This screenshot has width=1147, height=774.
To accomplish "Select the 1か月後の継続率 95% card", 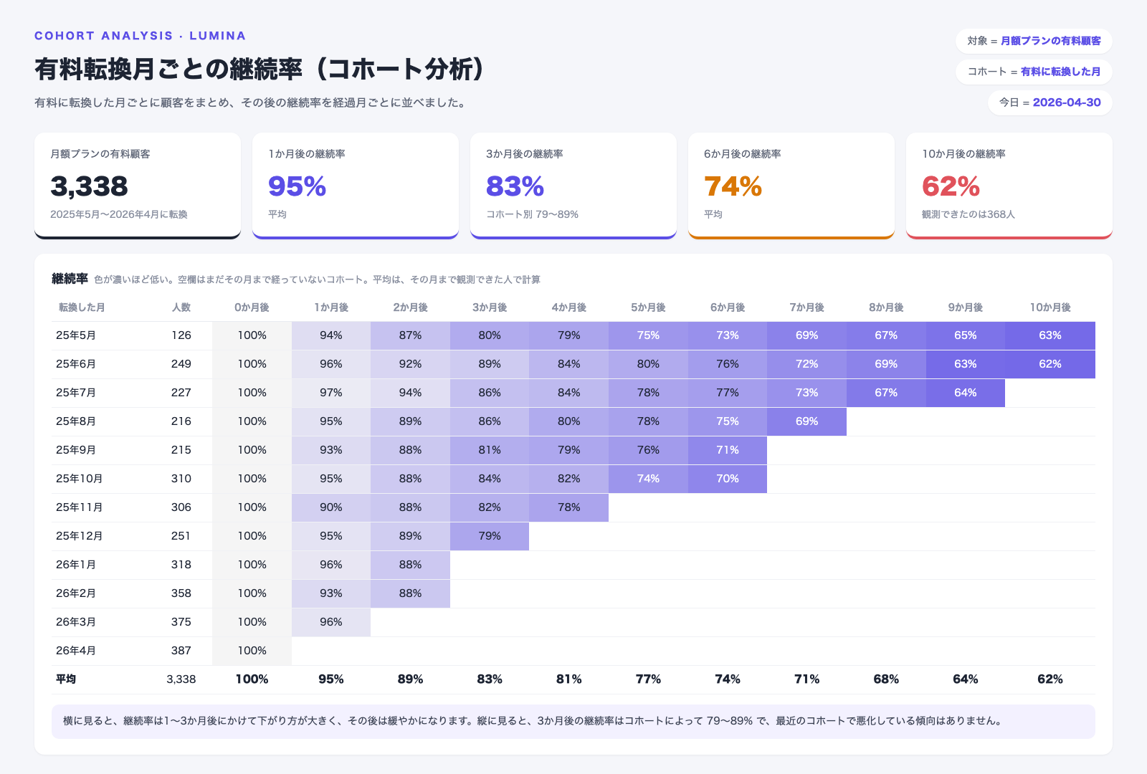I will point(356,186).
